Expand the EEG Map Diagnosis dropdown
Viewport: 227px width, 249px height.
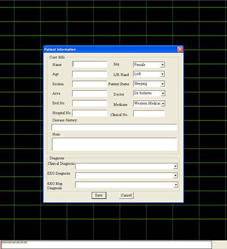pos(176,184)
